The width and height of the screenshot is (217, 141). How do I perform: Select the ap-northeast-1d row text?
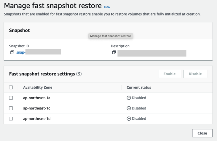[37, 119]
